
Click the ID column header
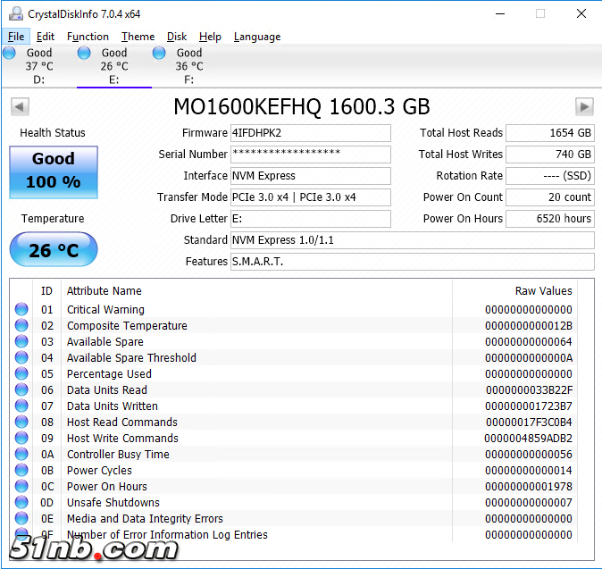click(x=46, y=291)
